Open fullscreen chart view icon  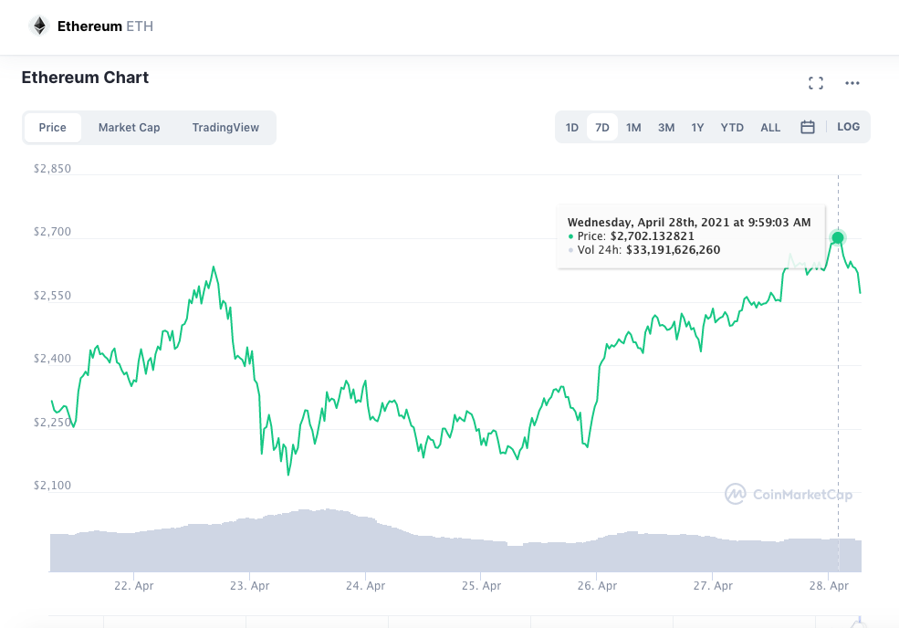coord(816,83)
